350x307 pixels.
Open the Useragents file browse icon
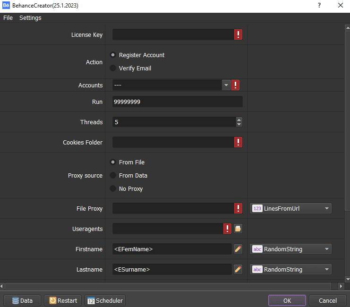point(238,229)
